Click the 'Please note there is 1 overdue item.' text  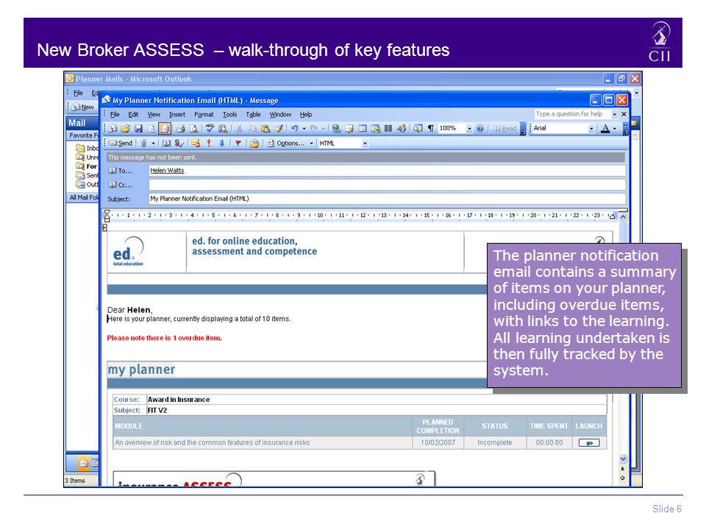click(164, 338)
